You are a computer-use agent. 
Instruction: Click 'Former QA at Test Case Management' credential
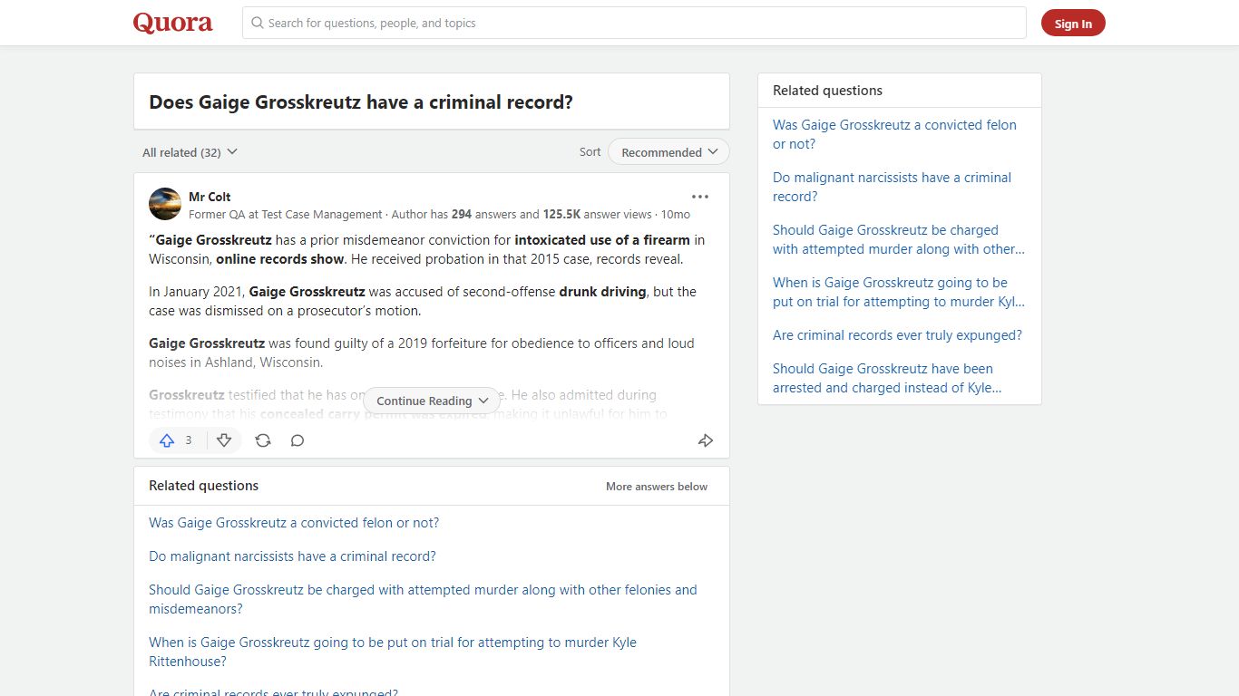pos(286,215)
